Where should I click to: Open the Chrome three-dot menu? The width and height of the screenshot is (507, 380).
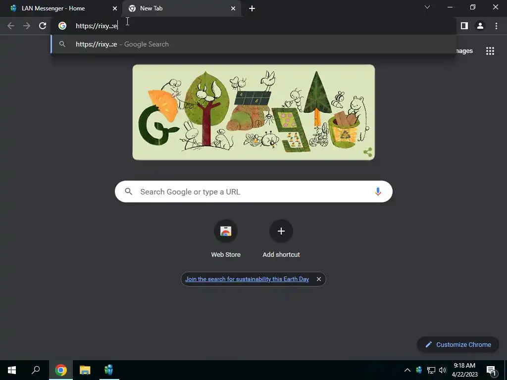pos(496,26)
